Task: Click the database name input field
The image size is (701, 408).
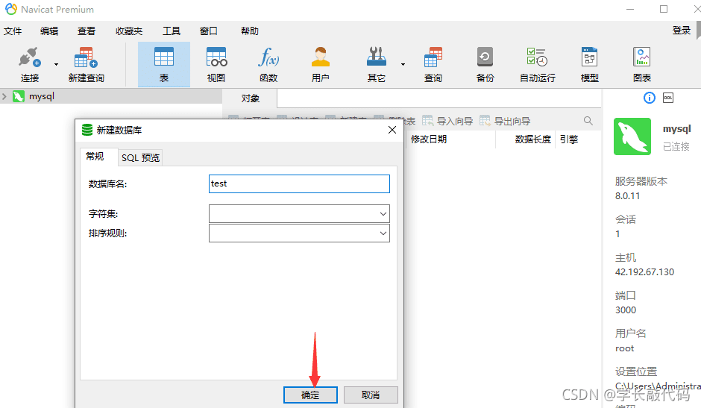Action: [x=299, y=183]
